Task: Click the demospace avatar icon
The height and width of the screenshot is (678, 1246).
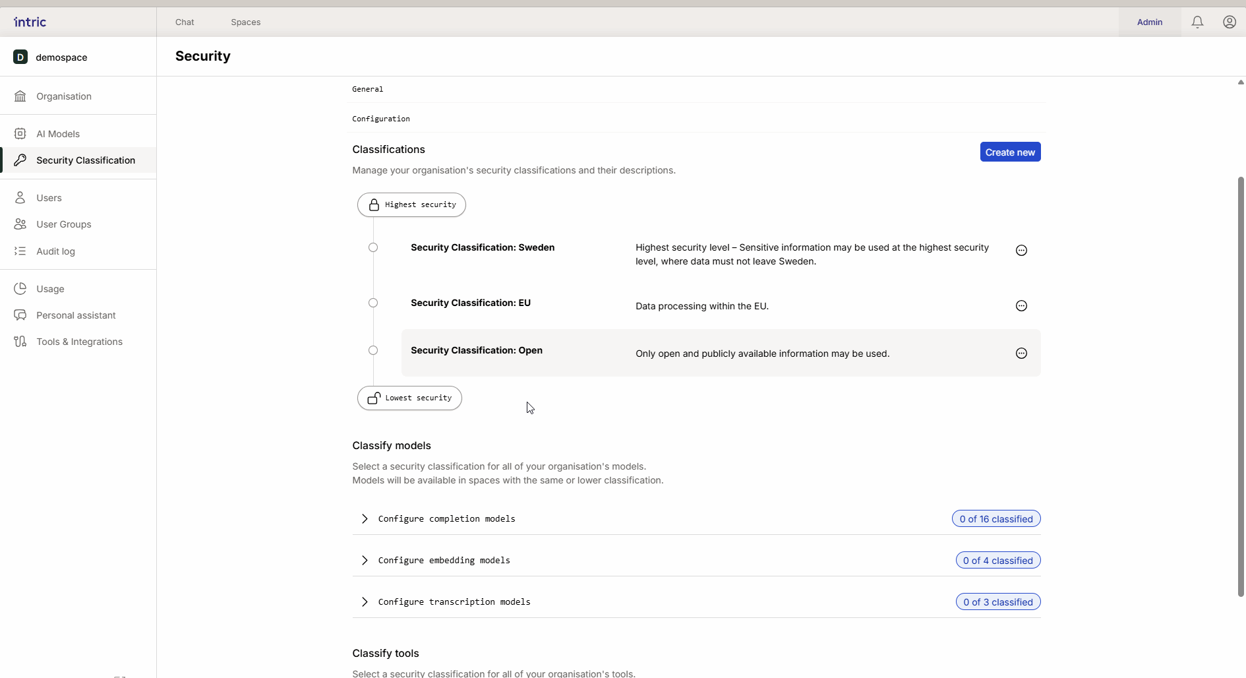Action: (20, 57)
